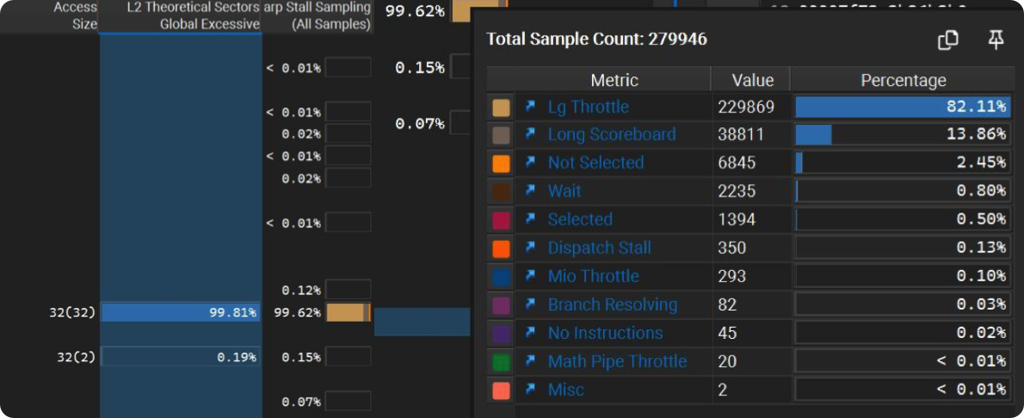Click the 82.11% Lg Throttle percentage bar
Screen dimensions: 1024x418
click(903, 107)
